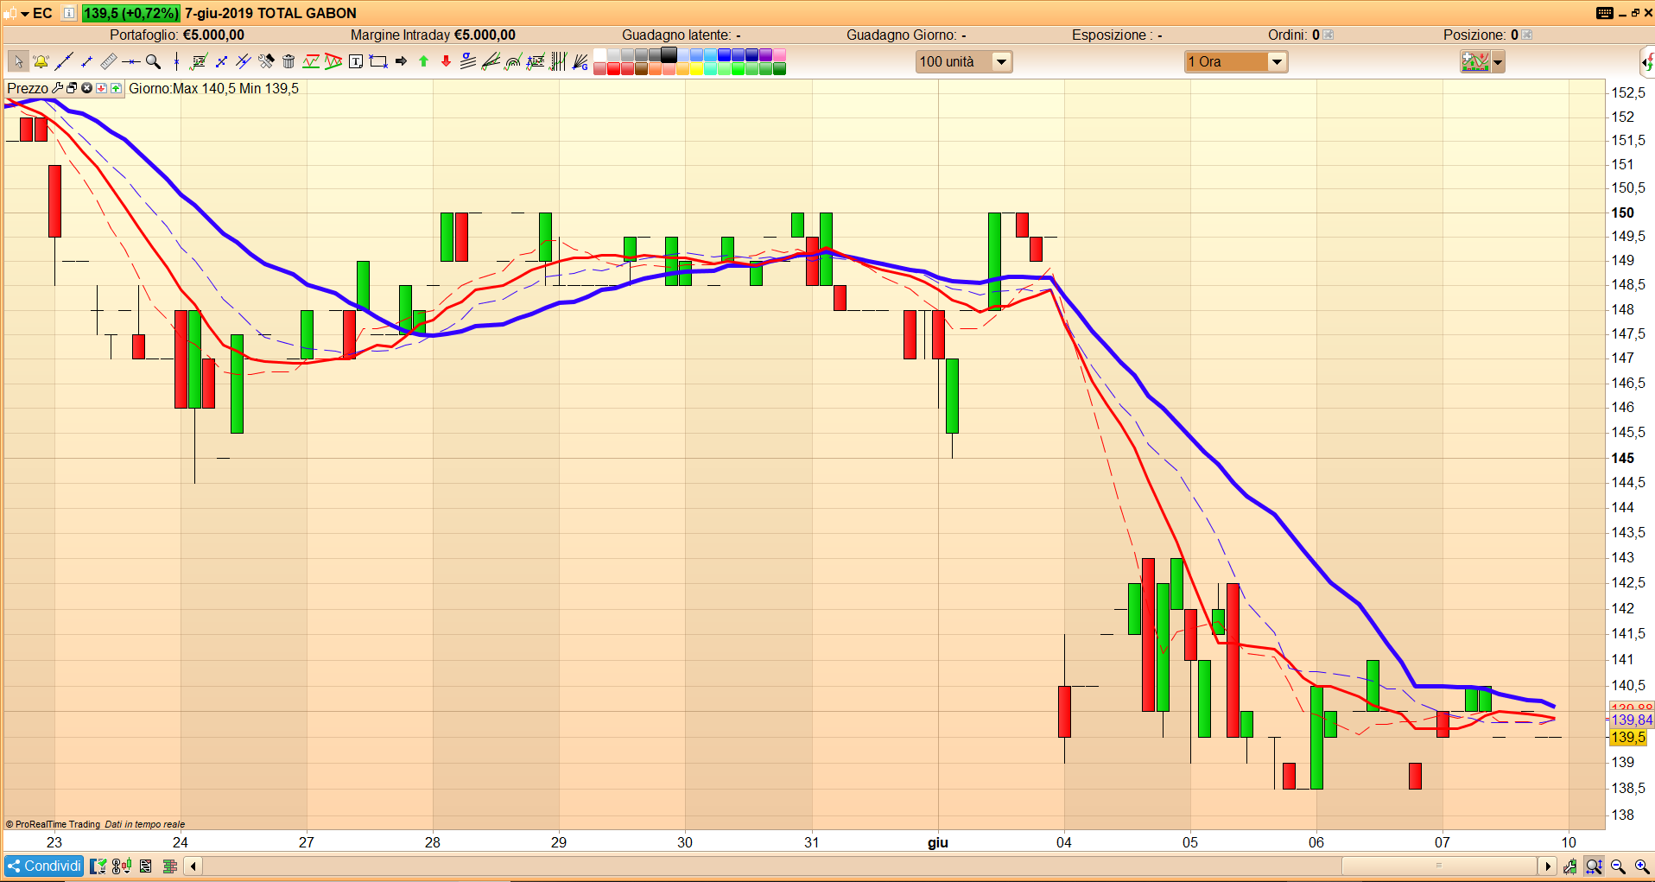Image resolution: width=1655 pixels, height=882 pixels.
Task: Expand the add indicator dropdown arrow
Action: tap(1498, 62)
